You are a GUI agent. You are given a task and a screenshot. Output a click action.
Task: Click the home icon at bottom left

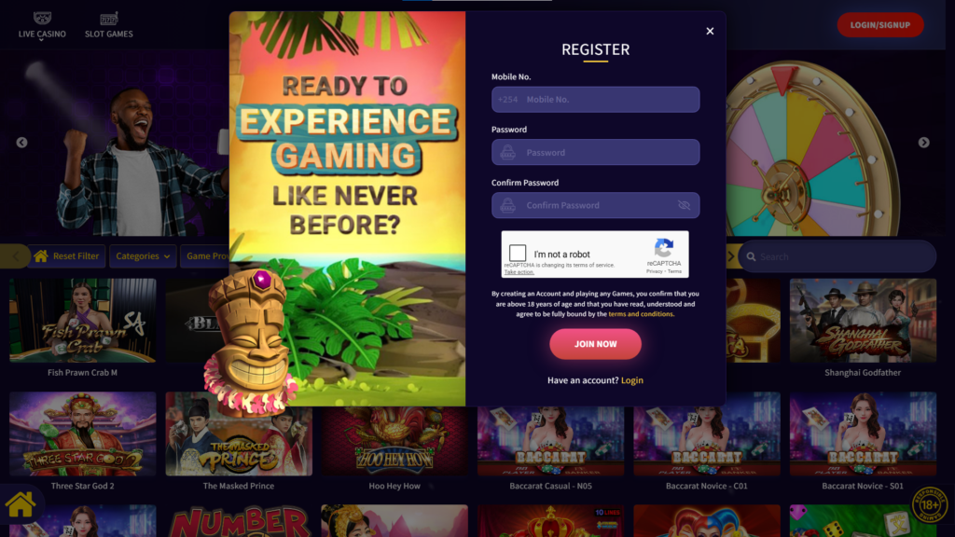(x=21, y=504)
